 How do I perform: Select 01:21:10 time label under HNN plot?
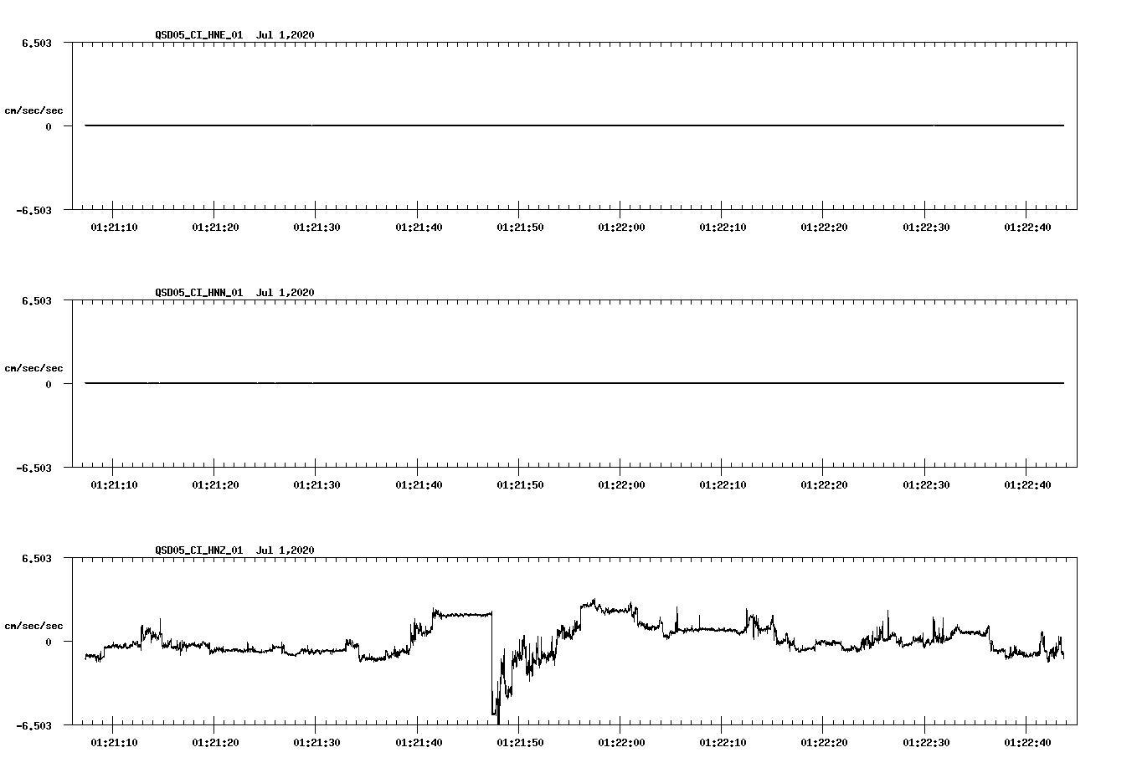click(113, 485)
